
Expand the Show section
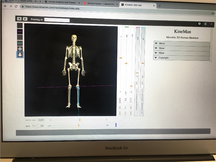point(181,48)
